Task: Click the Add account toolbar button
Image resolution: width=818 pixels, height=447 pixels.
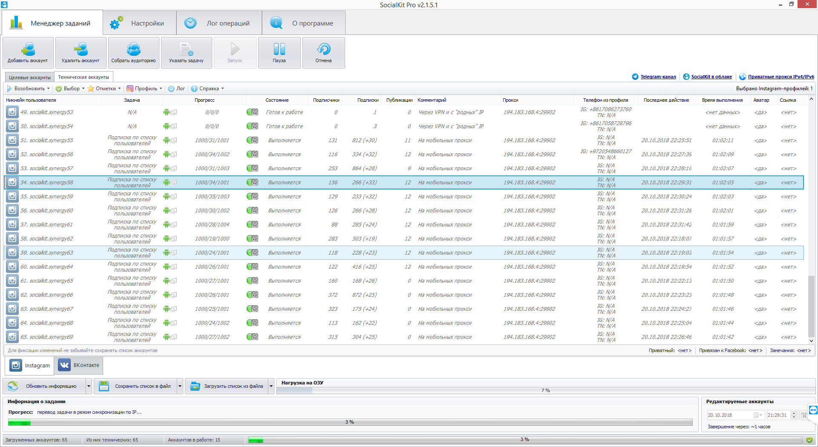Action: pos(28,53)
